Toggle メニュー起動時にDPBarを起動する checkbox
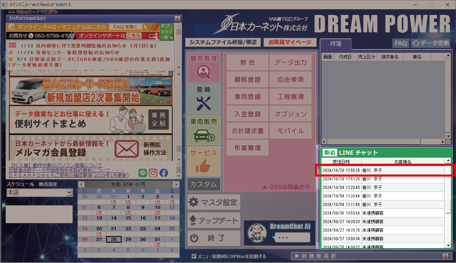Image resolution: width=456 pixels, height=263 pixels. (194, 256)
